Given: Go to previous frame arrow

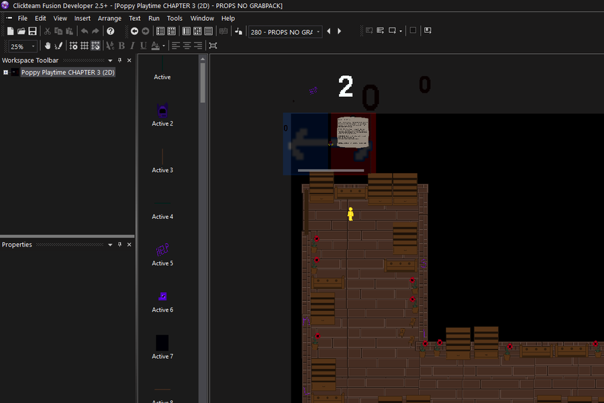Looking at the screenshot, I should click(329, 32).
